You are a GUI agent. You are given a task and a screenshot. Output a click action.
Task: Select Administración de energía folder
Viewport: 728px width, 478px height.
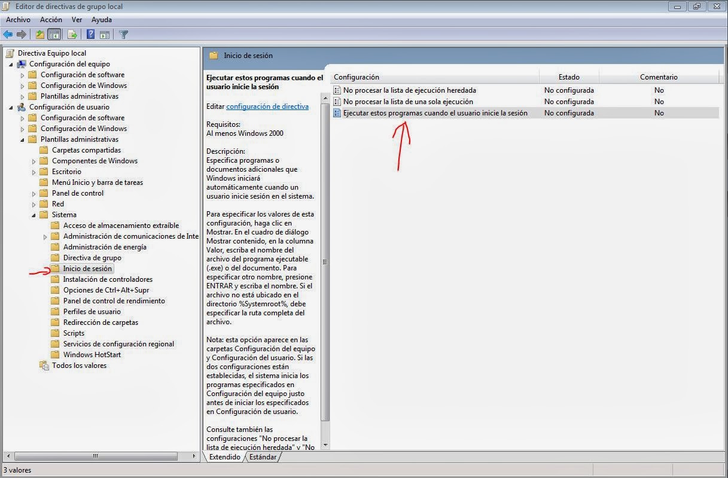tap(105, 247)
